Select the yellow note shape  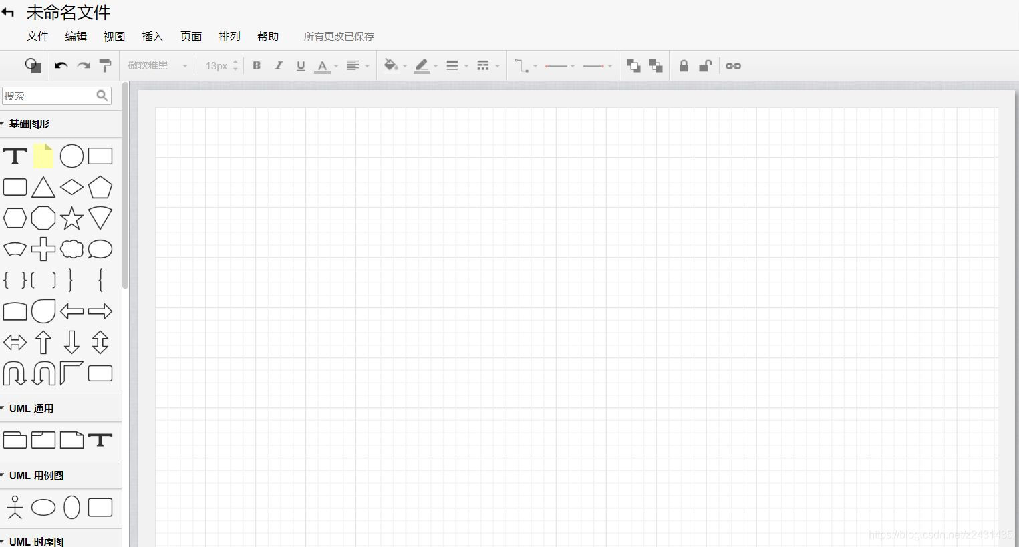tap(43, 156)
